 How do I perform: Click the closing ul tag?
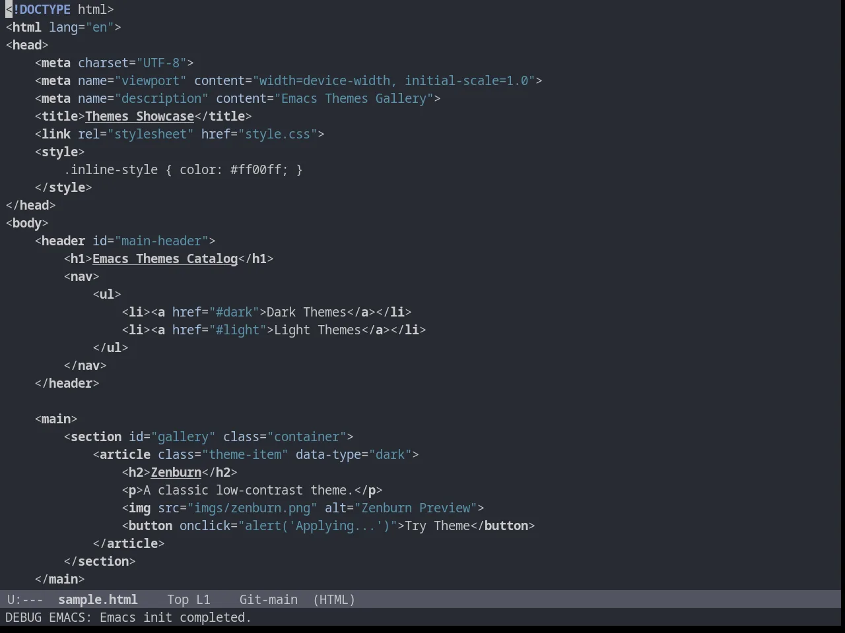(111, 347)
